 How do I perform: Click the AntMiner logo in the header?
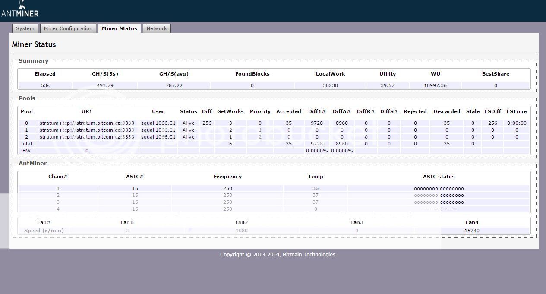20,9
